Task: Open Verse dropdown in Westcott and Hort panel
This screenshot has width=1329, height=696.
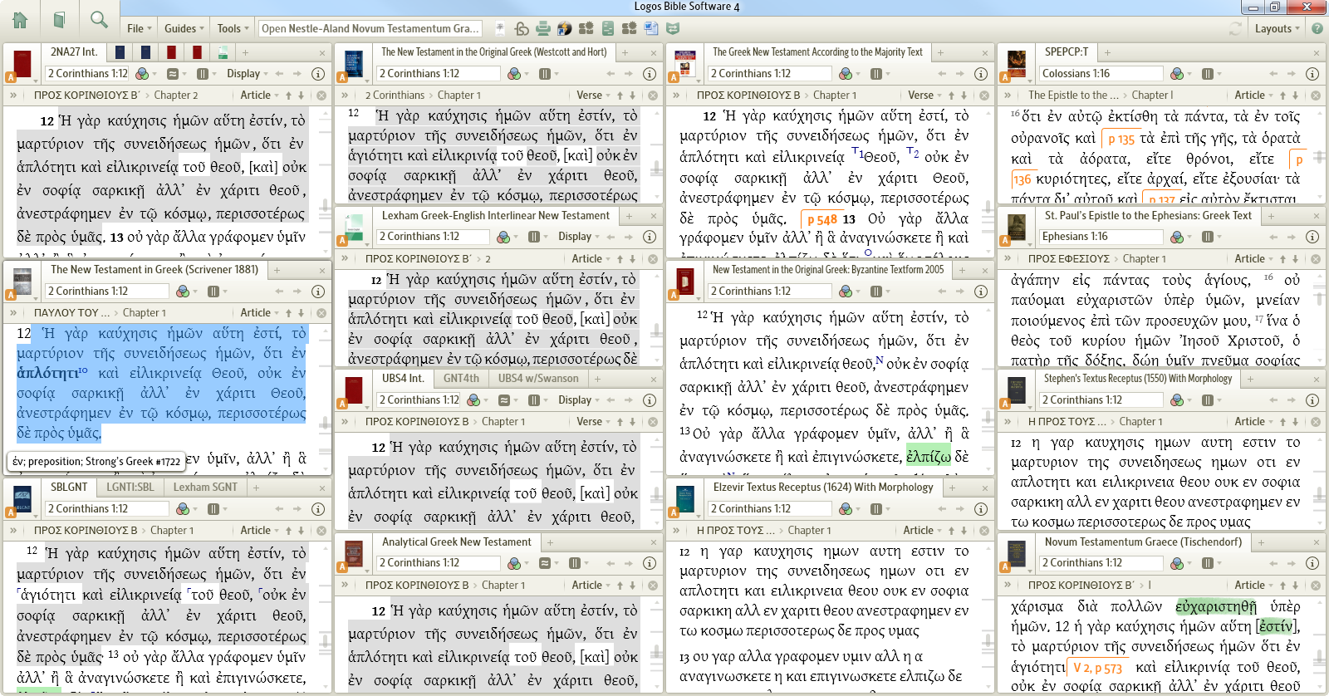Action: pos(593,96)
